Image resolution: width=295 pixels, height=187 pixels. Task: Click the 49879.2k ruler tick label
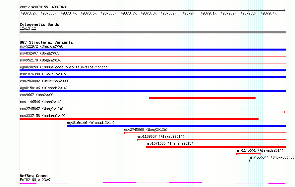tap(228, 13)
